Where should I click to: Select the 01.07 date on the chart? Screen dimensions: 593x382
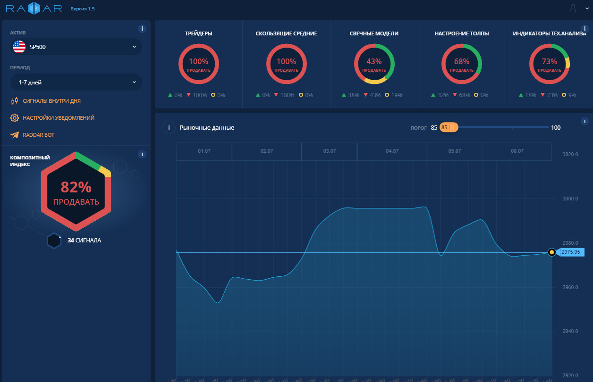pos(204,151)
